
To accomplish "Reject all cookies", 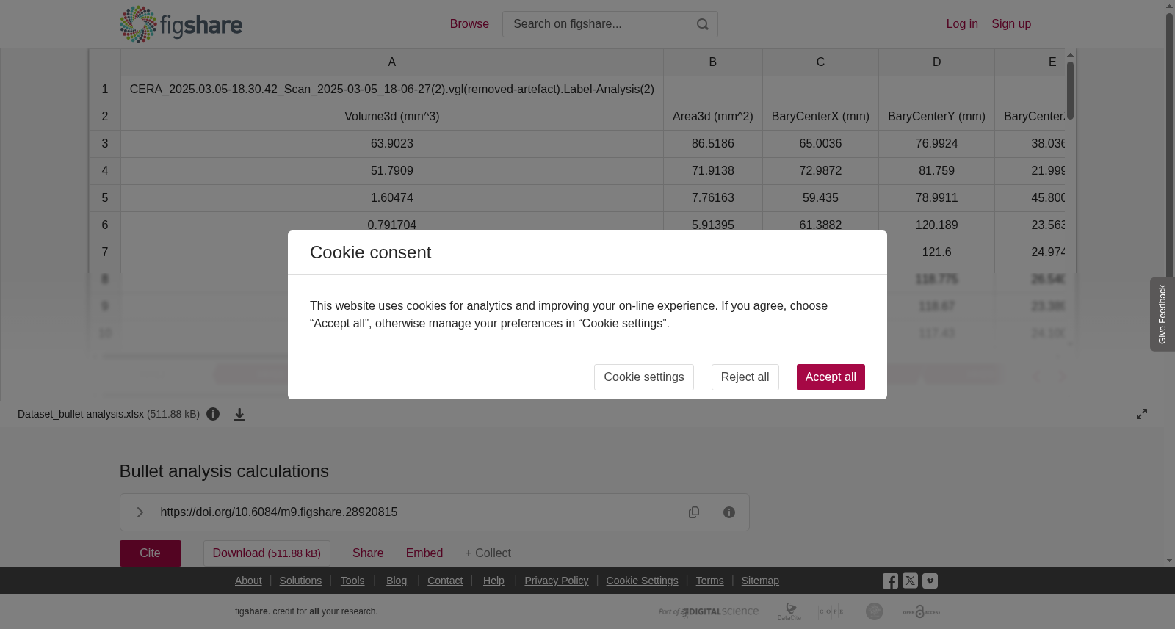I will [745, 377].
